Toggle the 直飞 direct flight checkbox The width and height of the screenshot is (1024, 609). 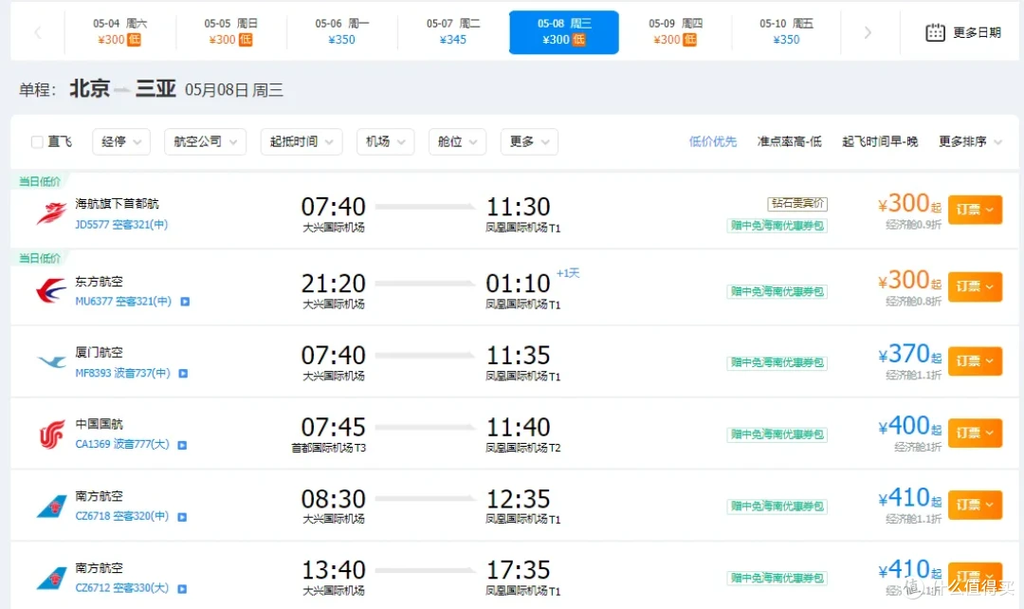tap(37, 141)
